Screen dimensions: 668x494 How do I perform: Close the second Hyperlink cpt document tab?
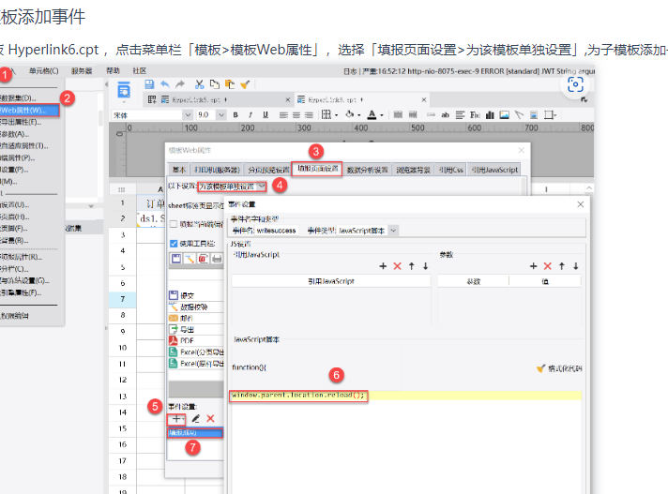click(x=424, y=99)
